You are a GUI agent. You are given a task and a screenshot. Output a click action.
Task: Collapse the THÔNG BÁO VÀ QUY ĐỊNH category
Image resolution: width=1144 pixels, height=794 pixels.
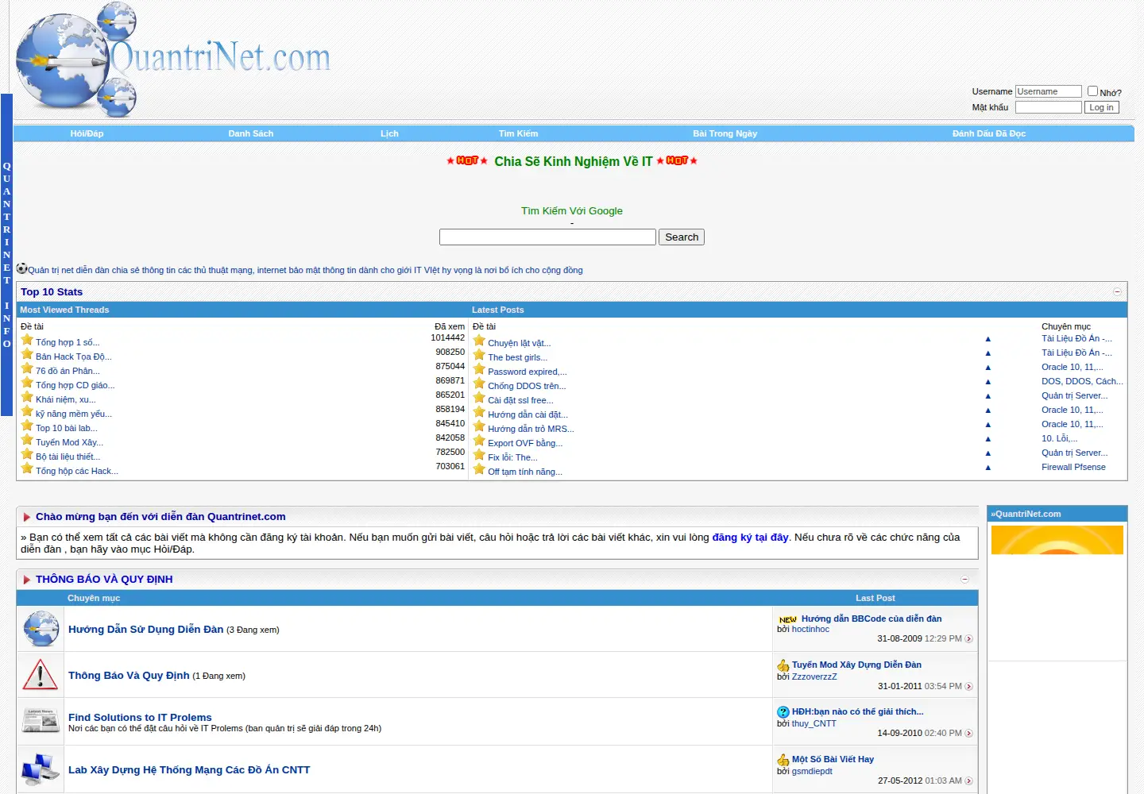click(x=964, y=580)
